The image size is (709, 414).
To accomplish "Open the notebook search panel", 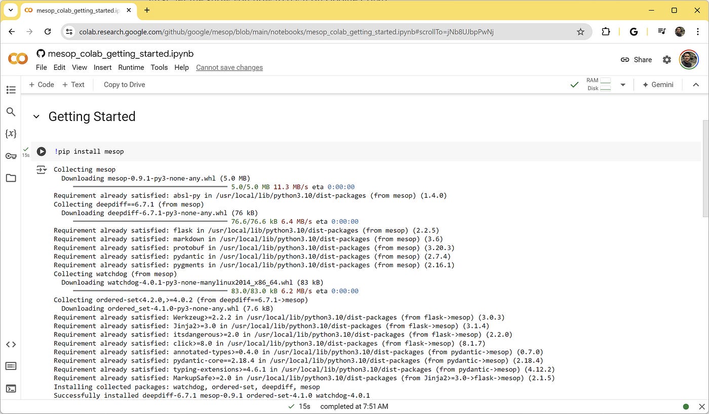I will click(11, 112).
